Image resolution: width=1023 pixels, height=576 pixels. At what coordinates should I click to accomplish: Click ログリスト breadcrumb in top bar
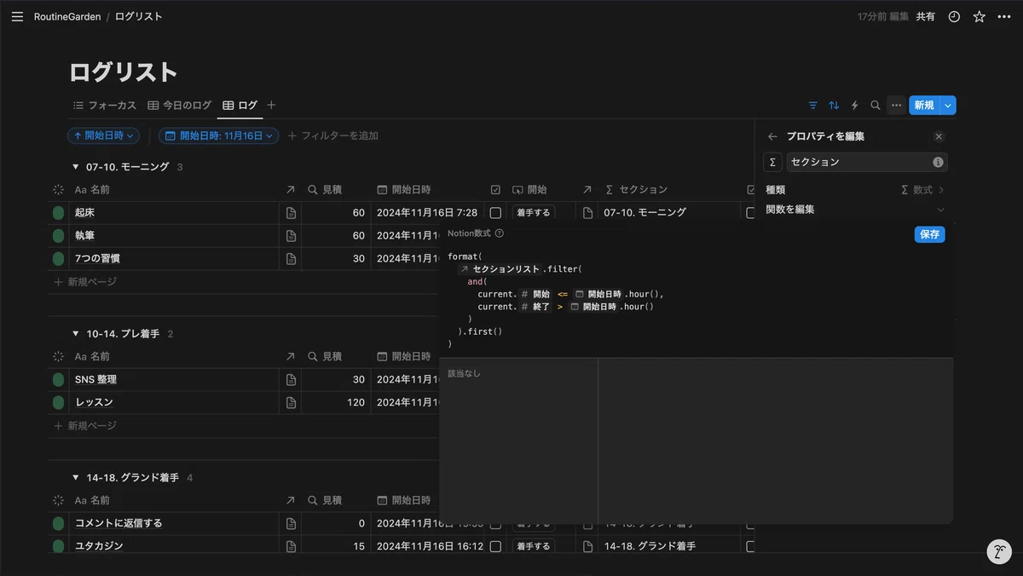139,16
